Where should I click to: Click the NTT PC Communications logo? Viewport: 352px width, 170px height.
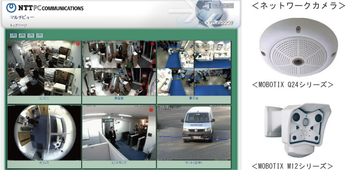(44, 8)
